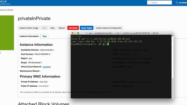Click the Shape value VM.Standard2.1
Viewport: 187px width, 105px height.
[x=35, y=63]
